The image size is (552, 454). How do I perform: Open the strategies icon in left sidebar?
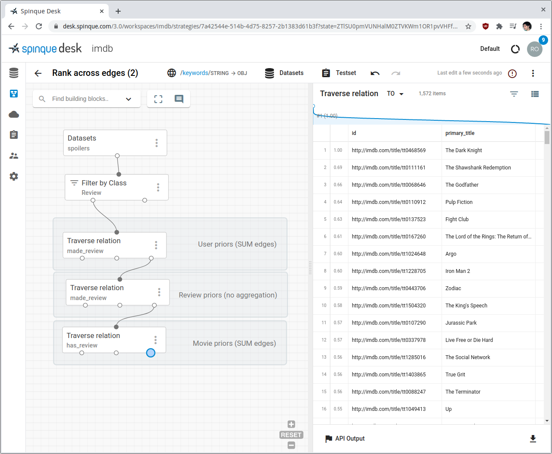tap(14, 94)
